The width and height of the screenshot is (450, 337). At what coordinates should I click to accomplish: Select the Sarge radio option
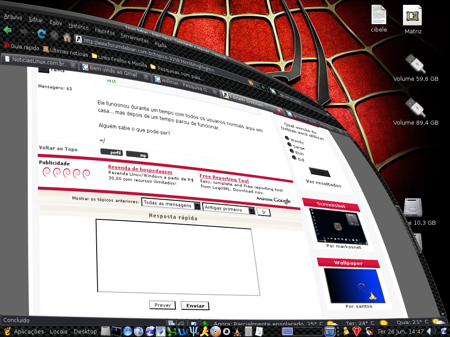(289, 144)
